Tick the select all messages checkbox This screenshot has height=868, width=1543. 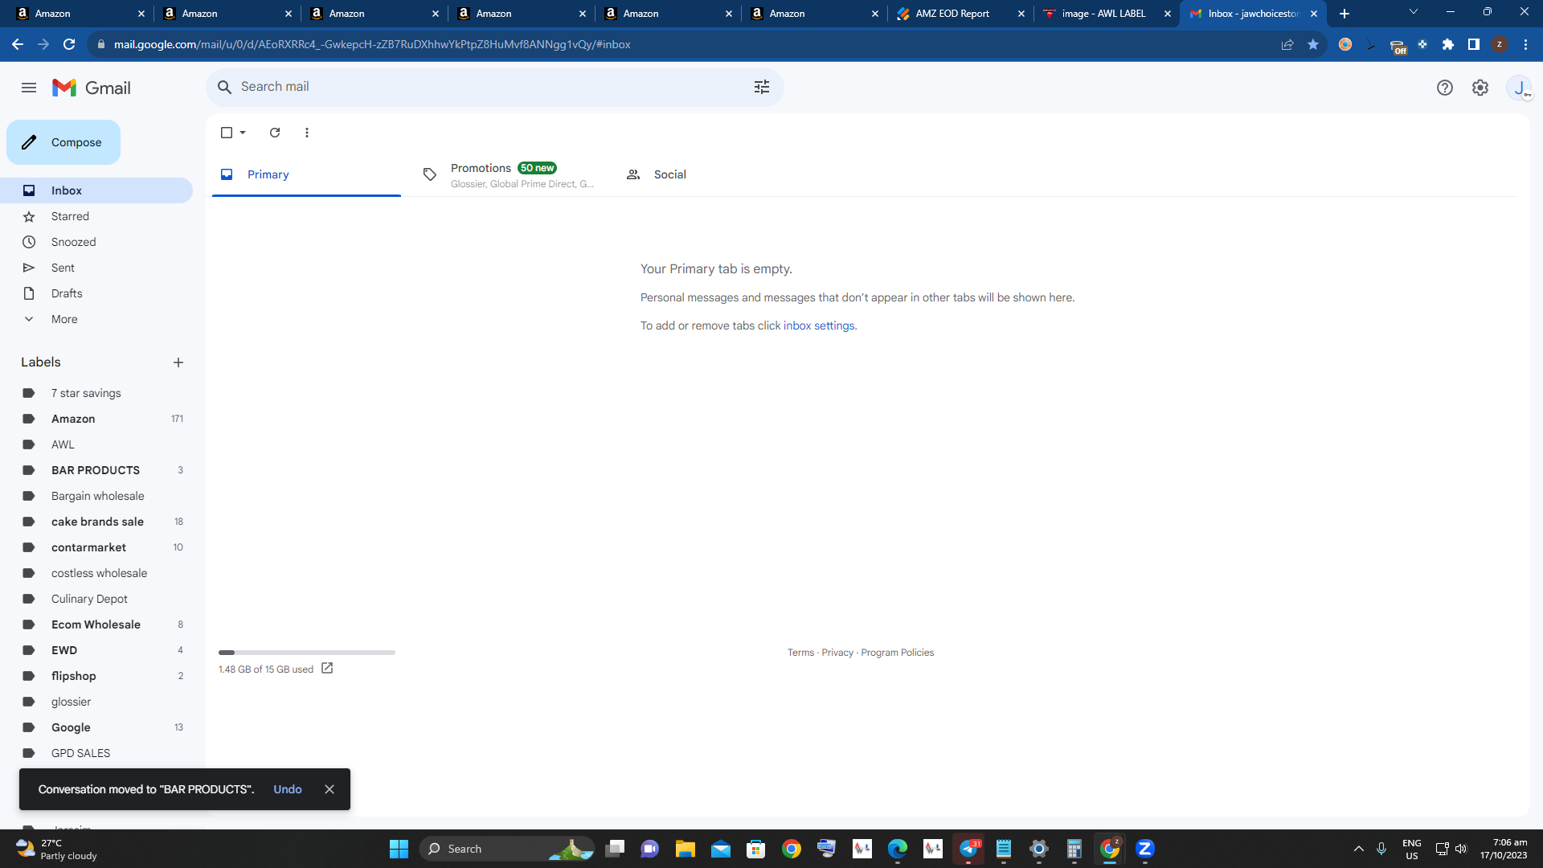tap(227, 133)
